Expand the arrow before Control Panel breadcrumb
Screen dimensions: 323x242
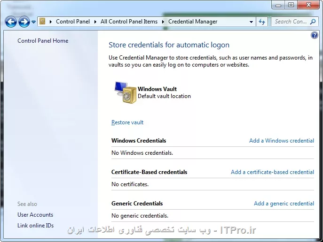pyautogui.click(x=51, y=22)
